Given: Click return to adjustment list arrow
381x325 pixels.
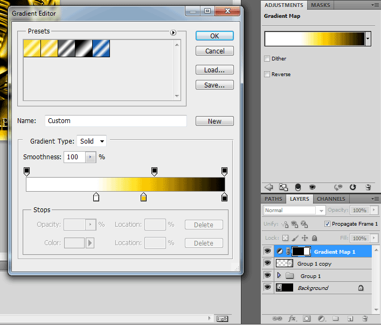Looking at the screenshot, I should pos(269,187).
